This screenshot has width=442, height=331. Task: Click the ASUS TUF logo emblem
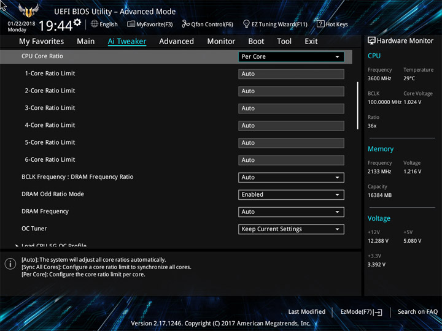(28, 10)
